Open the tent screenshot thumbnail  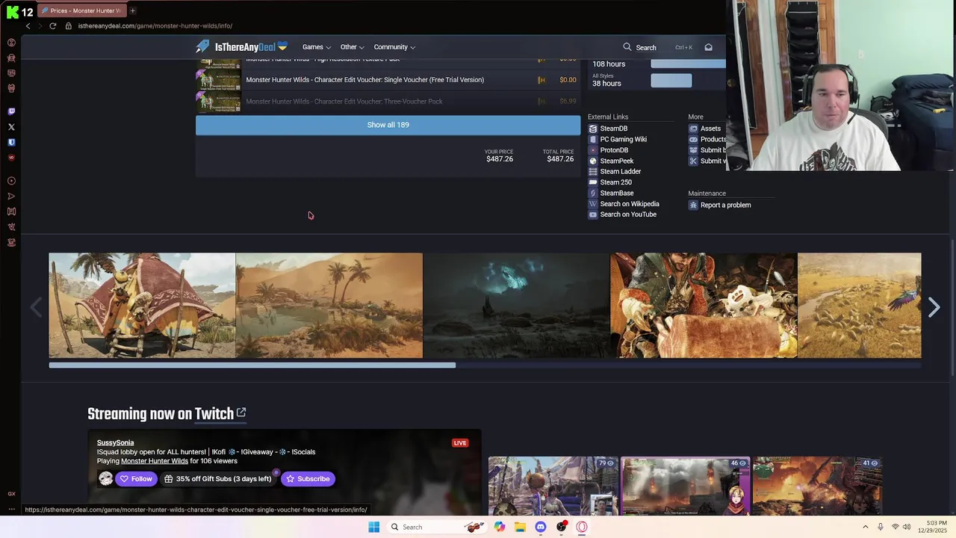pos(142,306)
